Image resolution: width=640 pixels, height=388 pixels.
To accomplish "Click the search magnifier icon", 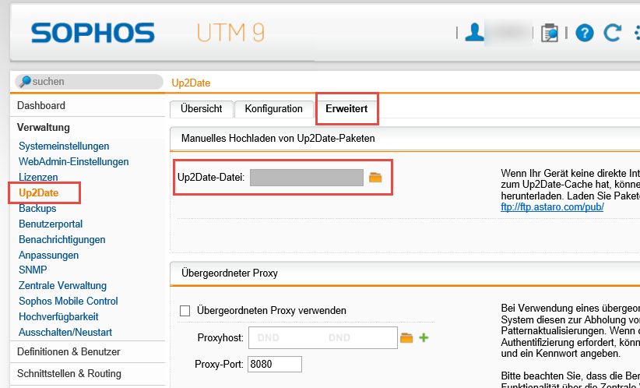I will (26, 81).
